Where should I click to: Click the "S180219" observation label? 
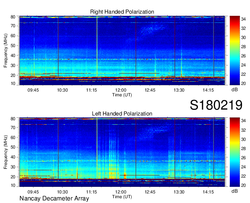coord(216,105)
